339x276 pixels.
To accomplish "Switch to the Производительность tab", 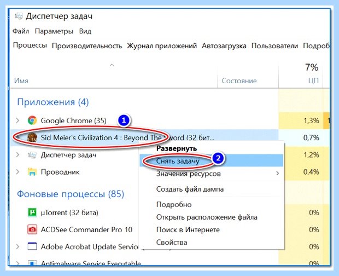I will click(x=87, y=46).
